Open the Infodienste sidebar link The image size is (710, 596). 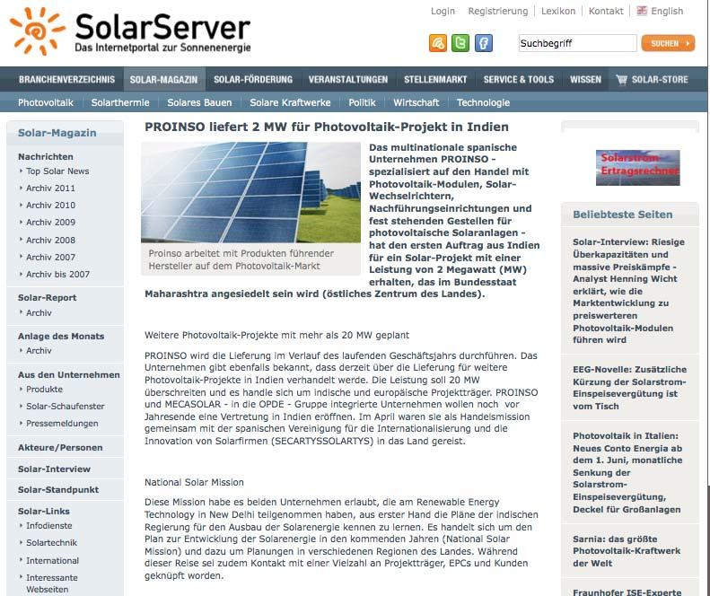click(48, 526)
